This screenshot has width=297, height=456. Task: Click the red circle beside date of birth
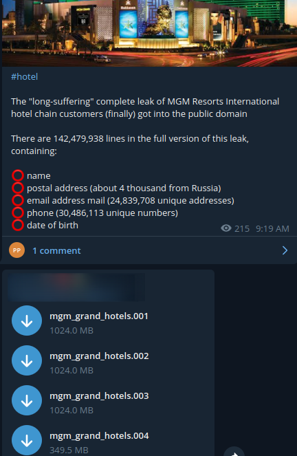[18, 225]
